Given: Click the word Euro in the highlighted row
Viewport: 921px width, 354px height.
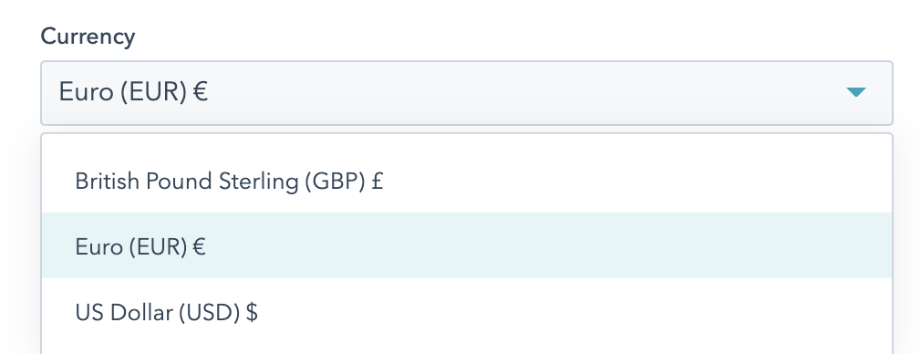Looking at the screenshot, I should coord(98,247).
